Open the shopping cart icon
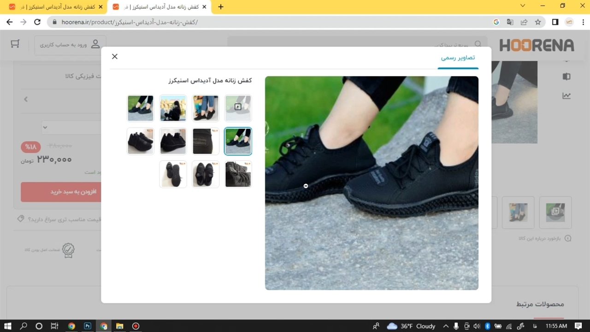Viewport: 590px width, 332px height. 15,44
